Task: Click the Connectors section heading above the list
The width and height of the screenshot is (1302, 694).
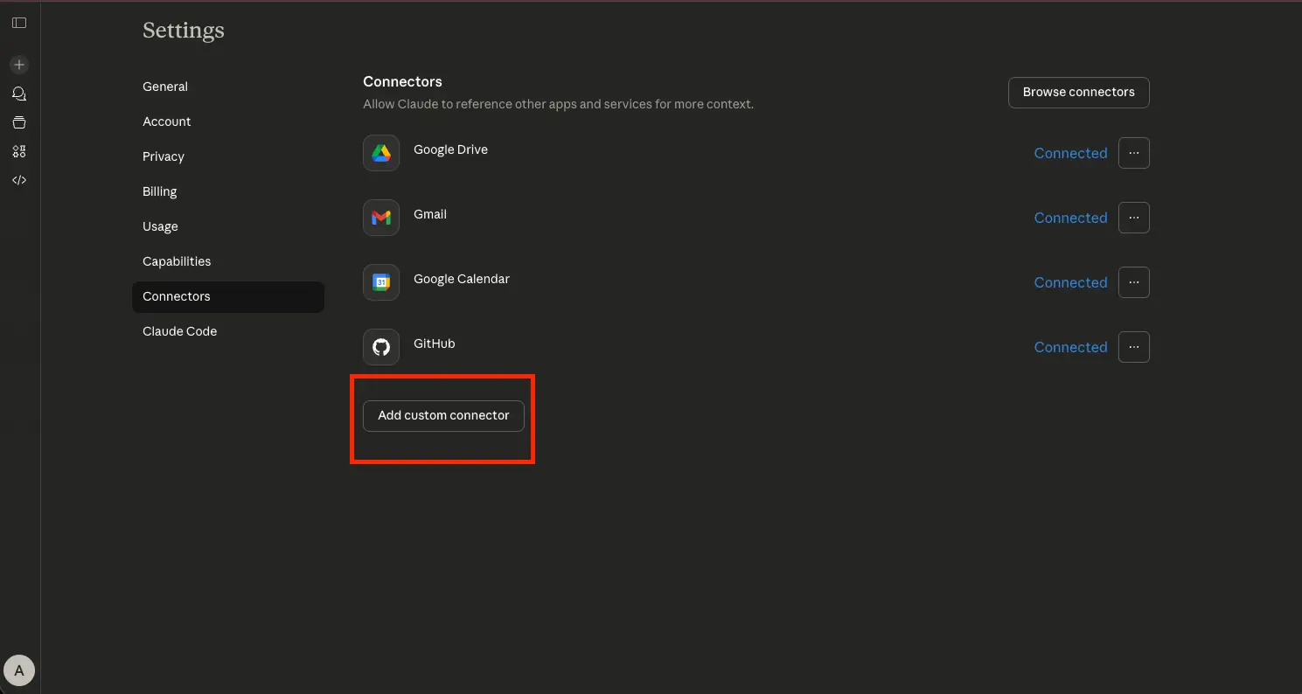Action: pyautogui.click(x=402, y=81)
